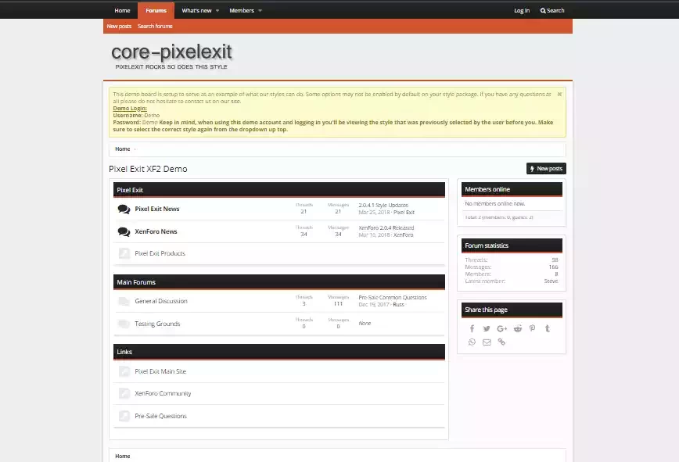Click the Pixel Exit News forum icon
This screenshot has height=462, width=679.
(124, 209)
